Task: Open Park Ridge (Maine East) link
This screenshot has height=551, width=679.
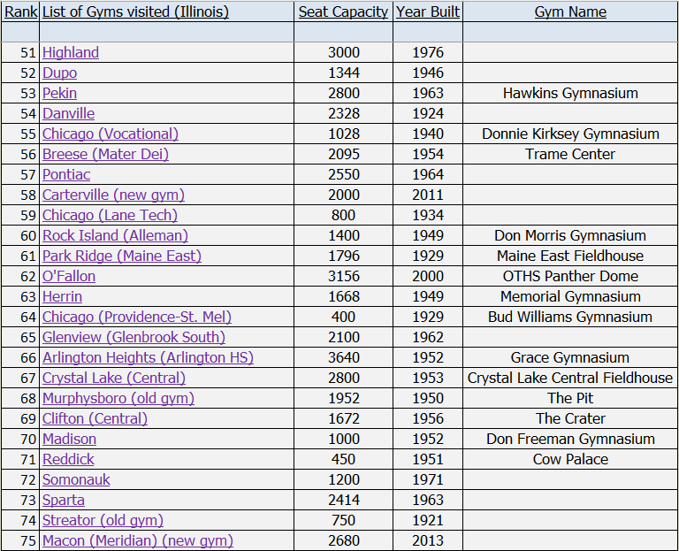Action: pos(122,256)
